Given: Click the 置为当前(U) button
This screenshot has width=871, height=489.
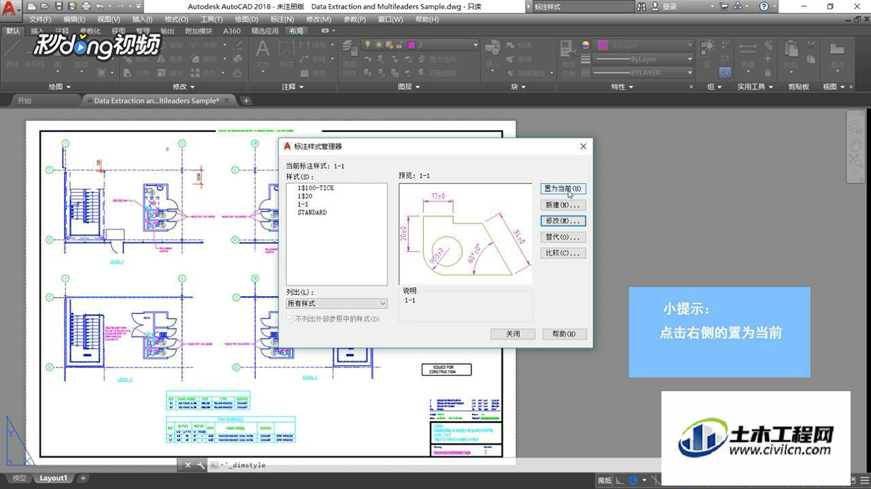Looking at the screenshot, I should coord(563,189).
